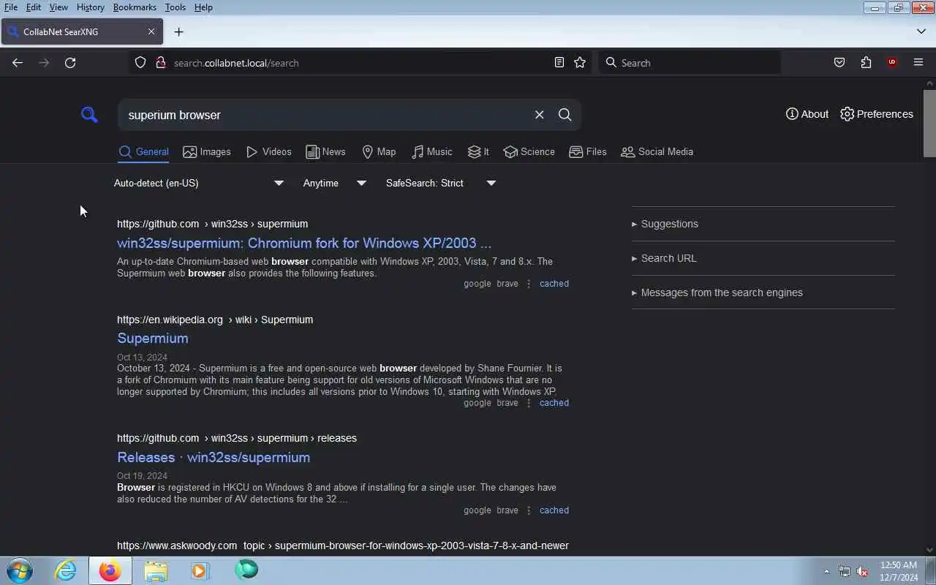Switch to the Map category
Image resolution: width=936 pixels, height=585 pixels.
tap(379, 151)
